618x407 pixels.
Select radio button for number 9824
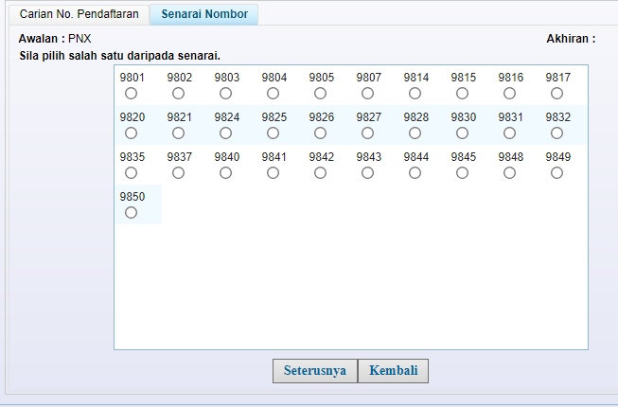coord(225,133)
